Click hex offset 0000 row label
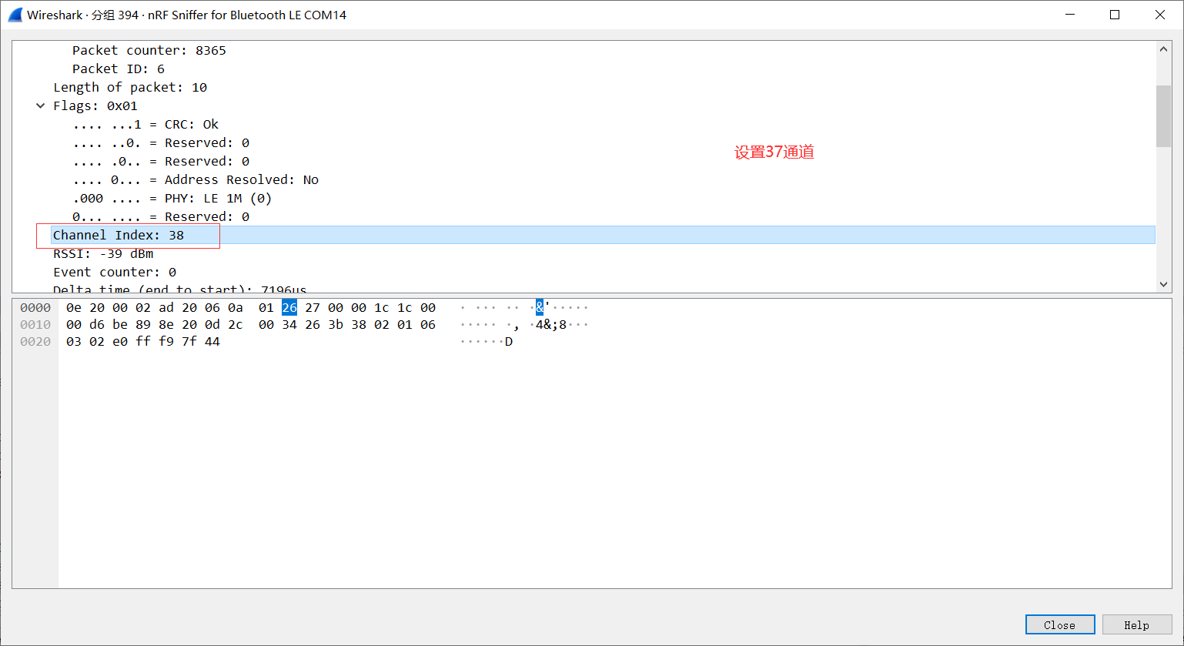1184x646 pixels. 35,307
